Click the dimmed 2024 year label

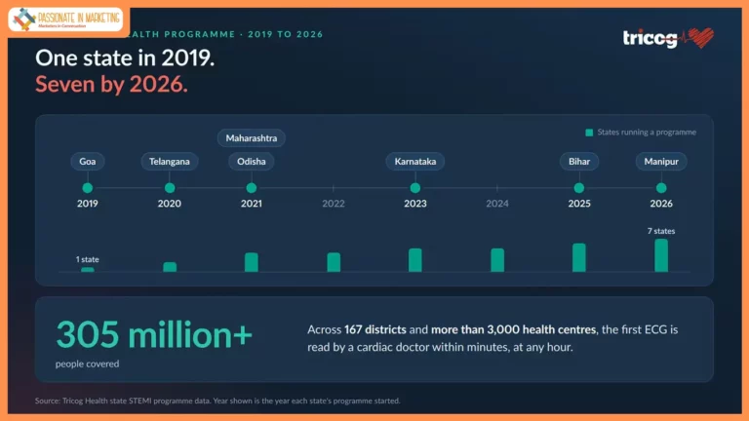tap(497, 204)
